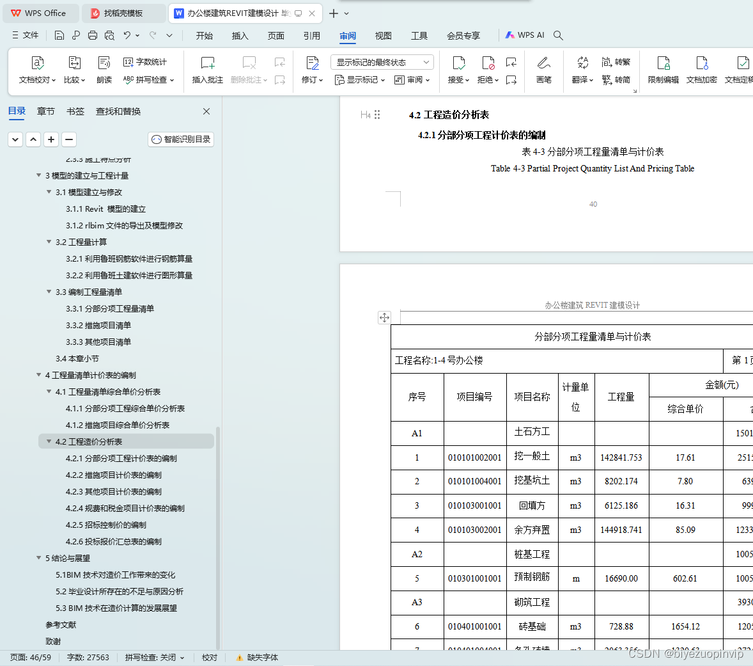Go to 4.2.1 分部分项工程计价表的编制

121,458
